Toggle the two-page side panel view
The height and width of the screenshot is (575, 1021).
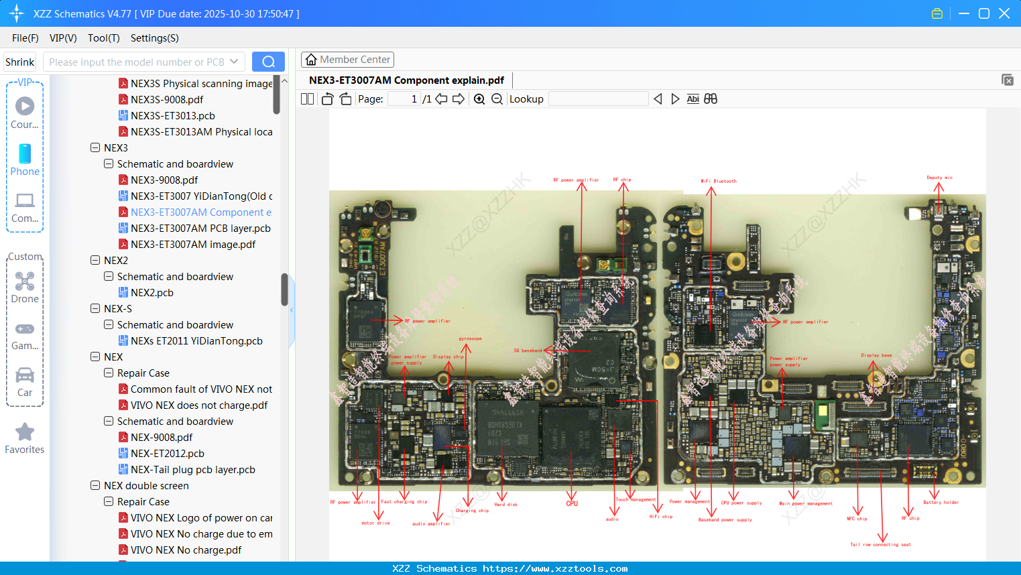(307, 99)
